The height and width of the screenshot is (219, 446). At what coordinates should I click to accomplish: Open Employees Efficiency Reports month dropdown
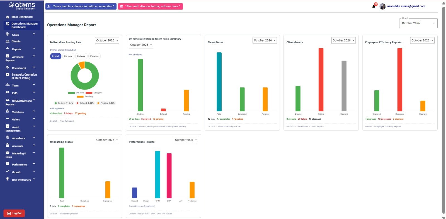pos(422,40)
